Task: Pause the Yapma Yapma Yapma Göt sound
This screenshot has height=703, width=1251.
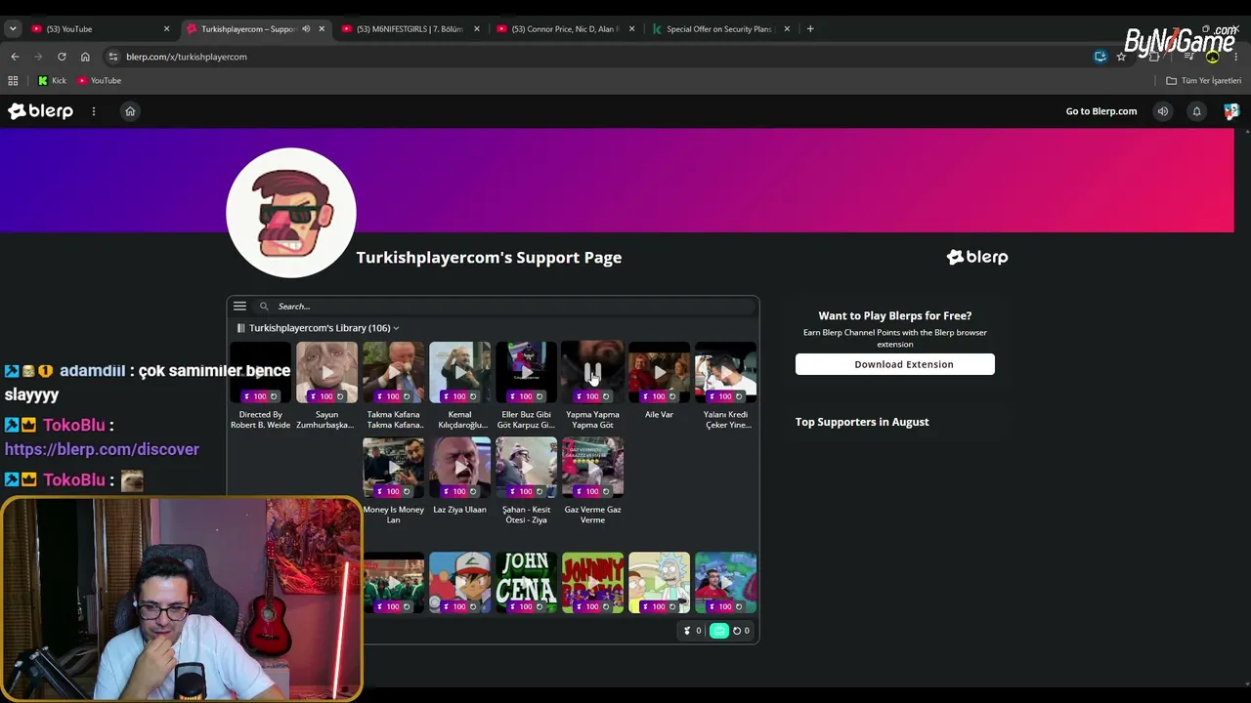Action: (x=592, y=372)
